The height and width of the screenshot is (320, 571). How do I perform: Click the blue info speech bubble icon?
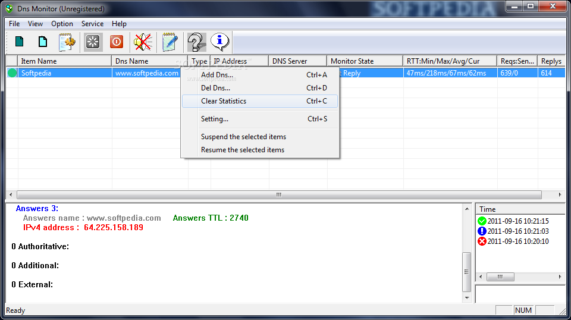click(x=219, y=42)
